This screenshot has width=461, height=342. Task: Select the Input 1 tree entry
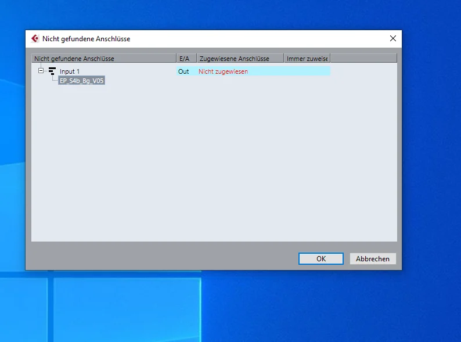pyautogui.click(x=70, y=71)
